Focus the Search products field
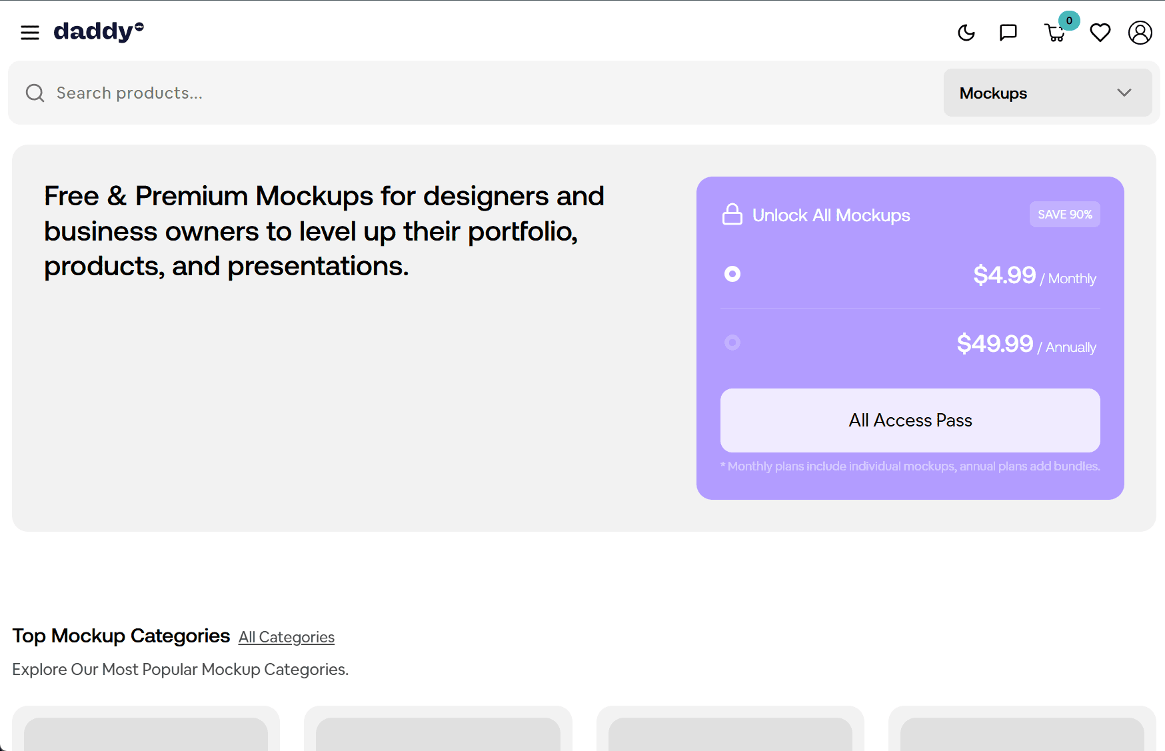This screenshot has width=1165, height=751. pyautogui.click(x=467, y=93)
